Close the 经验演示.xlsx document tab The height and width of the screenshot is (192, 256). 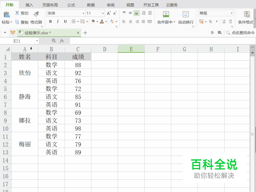(x=78, y=33)
